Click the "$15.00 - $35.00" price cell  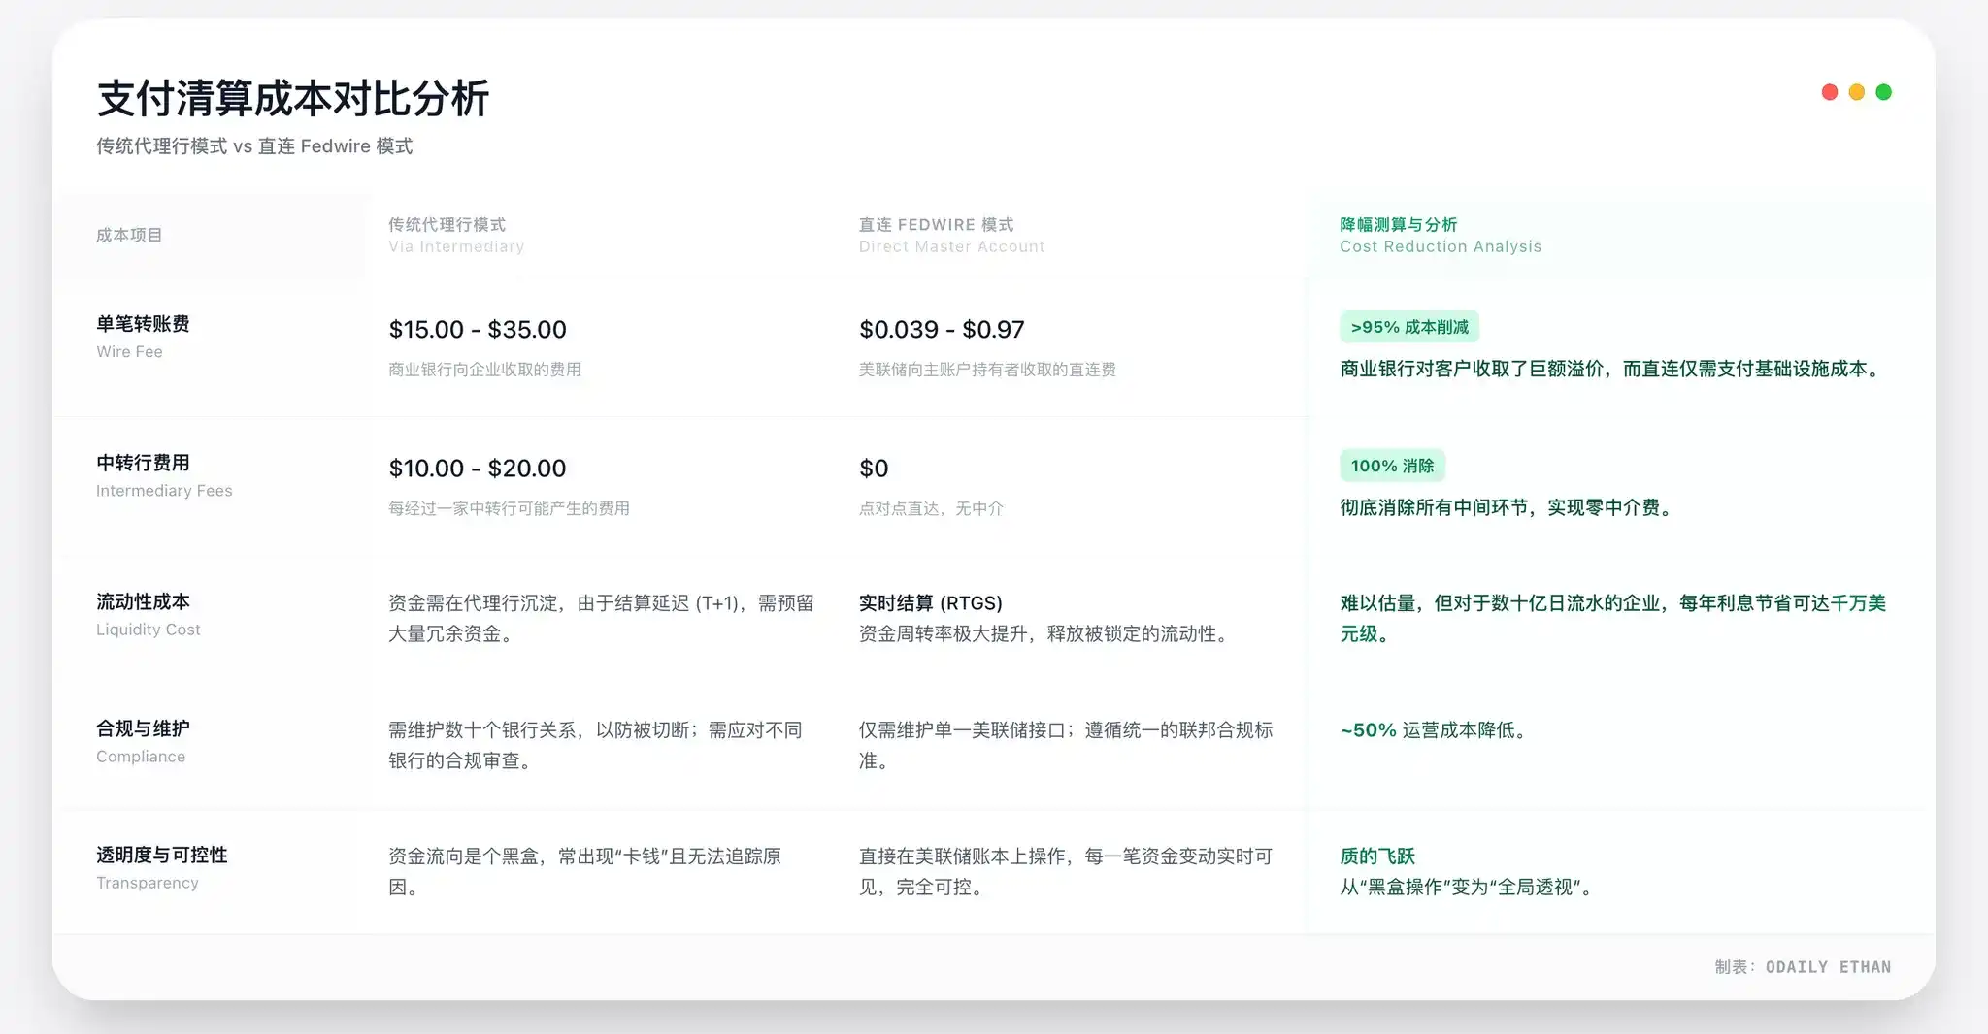point(477,329)
